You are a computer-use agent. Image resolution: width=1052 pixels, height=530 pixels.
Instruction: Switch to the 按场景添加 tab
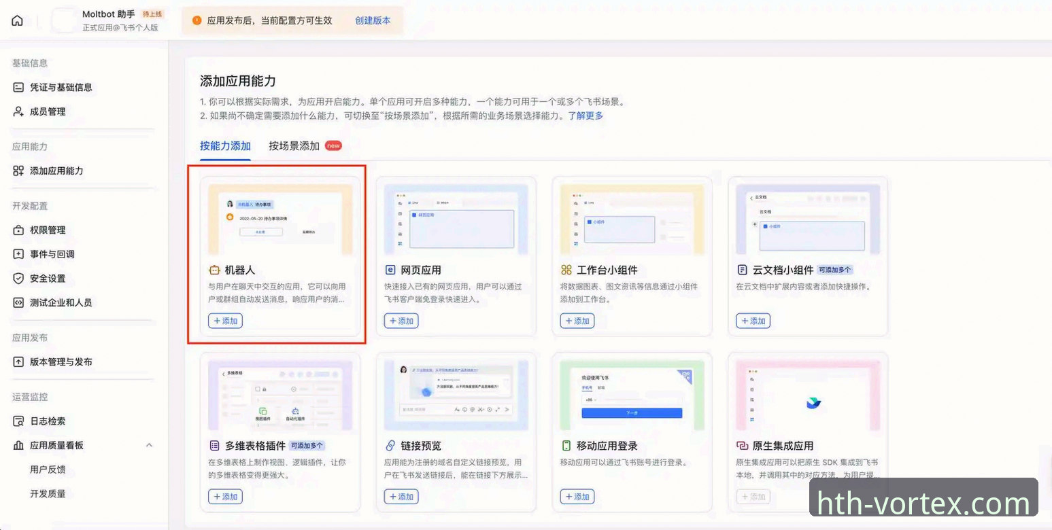(x=294, y=145)
